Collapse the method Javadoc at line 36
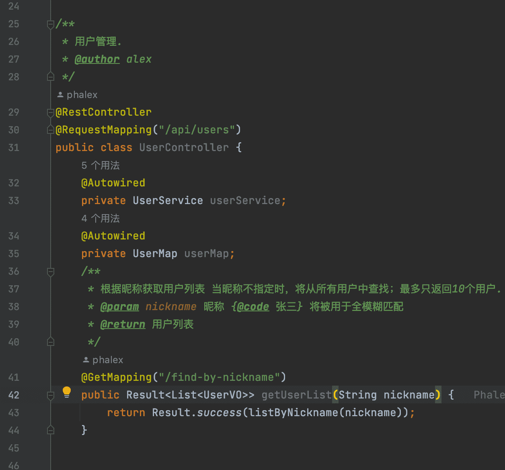505x470 pixels. point(51,272)
